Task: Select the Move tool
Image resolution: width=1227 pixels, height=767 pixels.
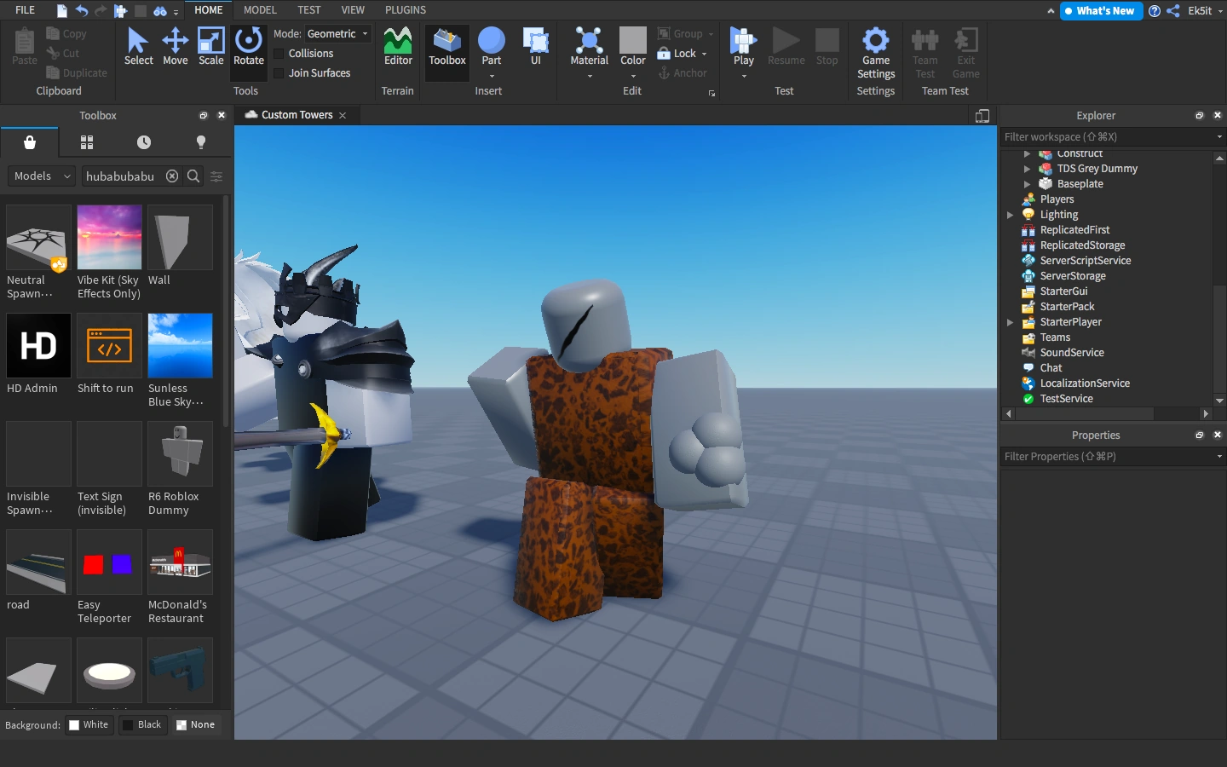Action: (175, 47)
